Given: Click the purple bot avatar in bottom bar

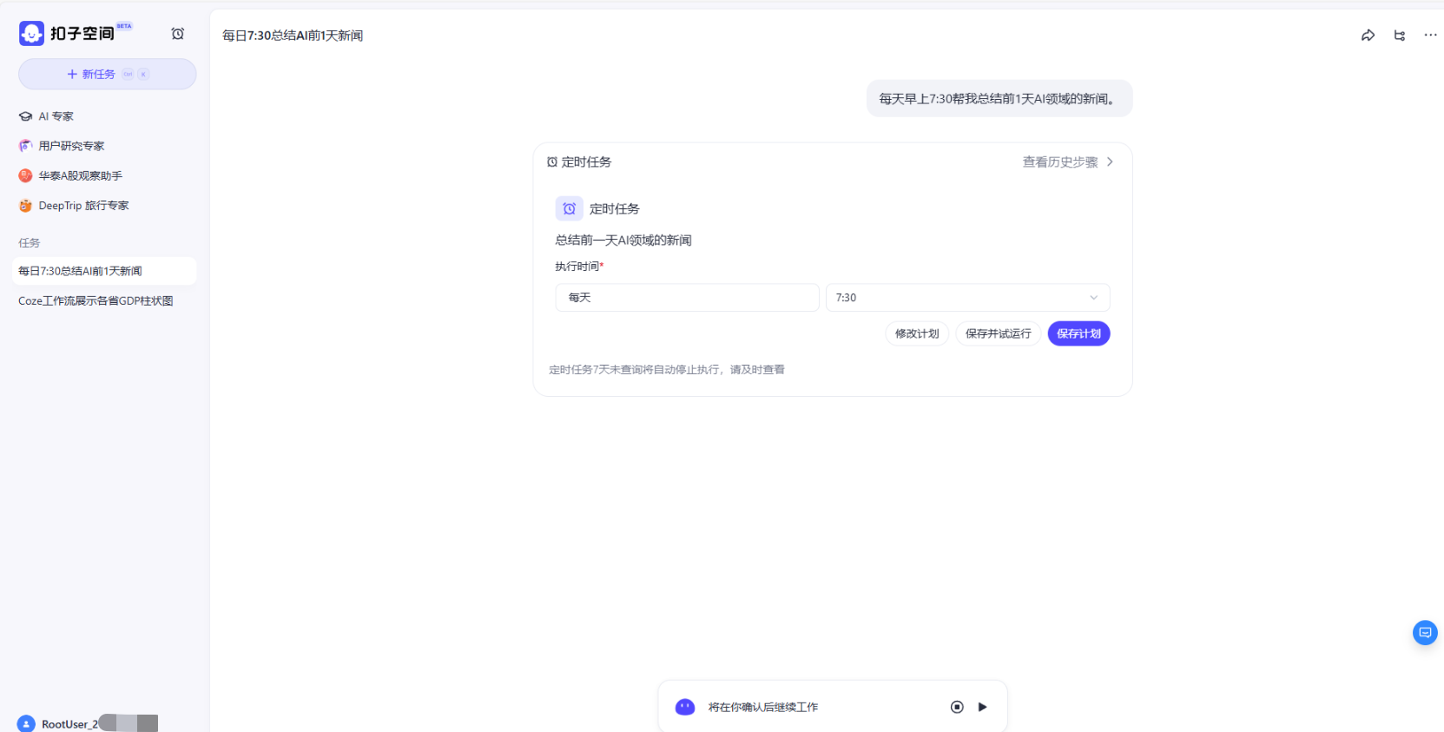Looking at the screenshot, I should pos(685,707).
